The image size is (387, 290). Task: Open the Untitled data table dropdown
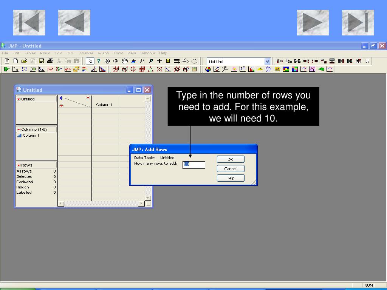click(267, 62)
